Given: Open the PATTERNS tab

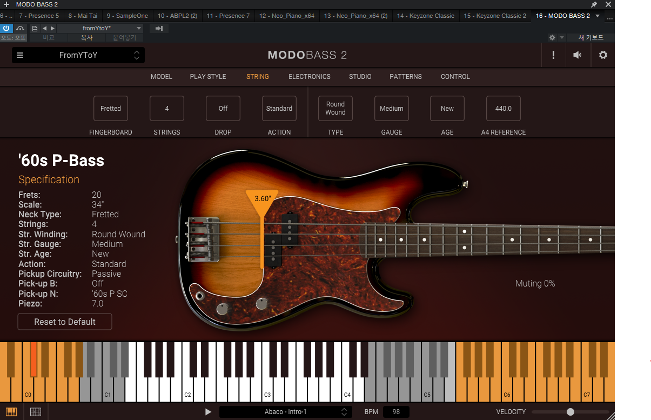Looking at the screenshot, I should pos(406,77).
